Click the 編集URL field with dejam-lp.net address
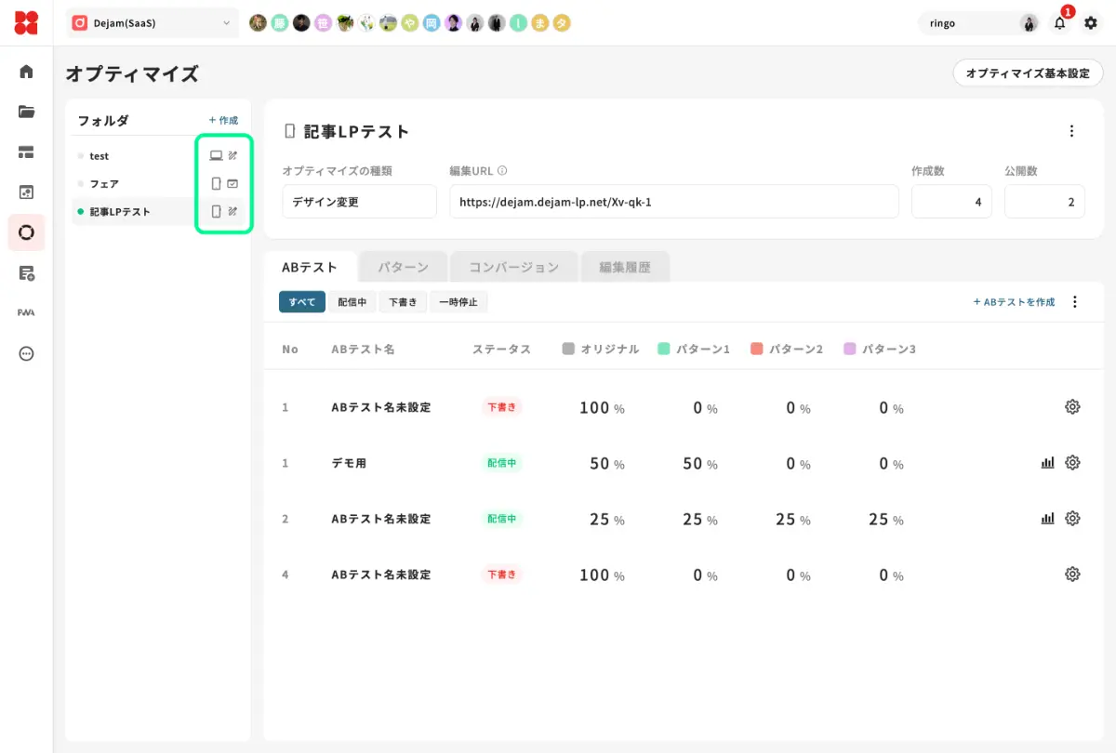This screenshot has width=1116, height=753. pos(674,202)
